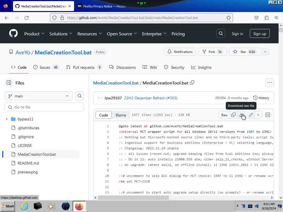Select README.md in file tree
The height and width of the screenshot is (212, 283).
(x=28, y=163)
